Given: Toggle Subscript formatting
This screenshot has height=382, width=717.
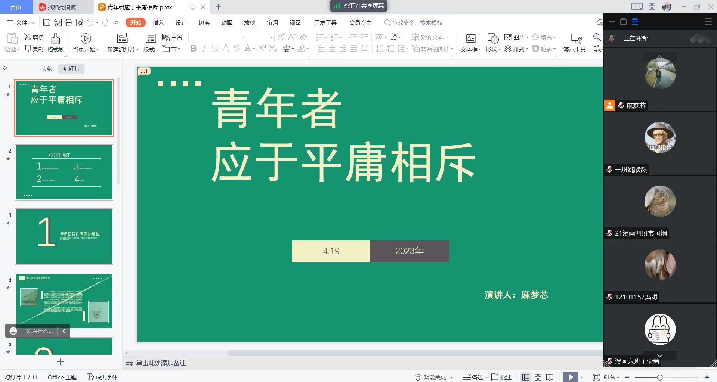Looking at the screenshot, I should (x=273, y=49).
